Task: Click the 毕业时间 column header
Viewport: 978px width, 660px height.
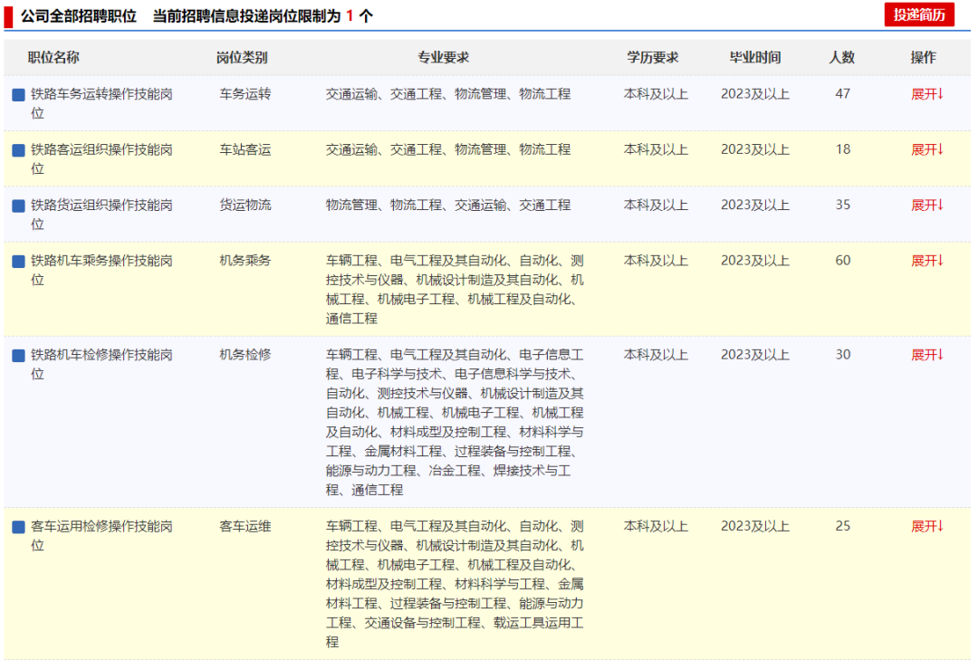Action: (x=754, y=57)
